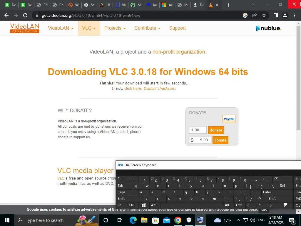Click donate next to $ 5.00
This screenshot has width=301, height=226.
click(220, 140)
